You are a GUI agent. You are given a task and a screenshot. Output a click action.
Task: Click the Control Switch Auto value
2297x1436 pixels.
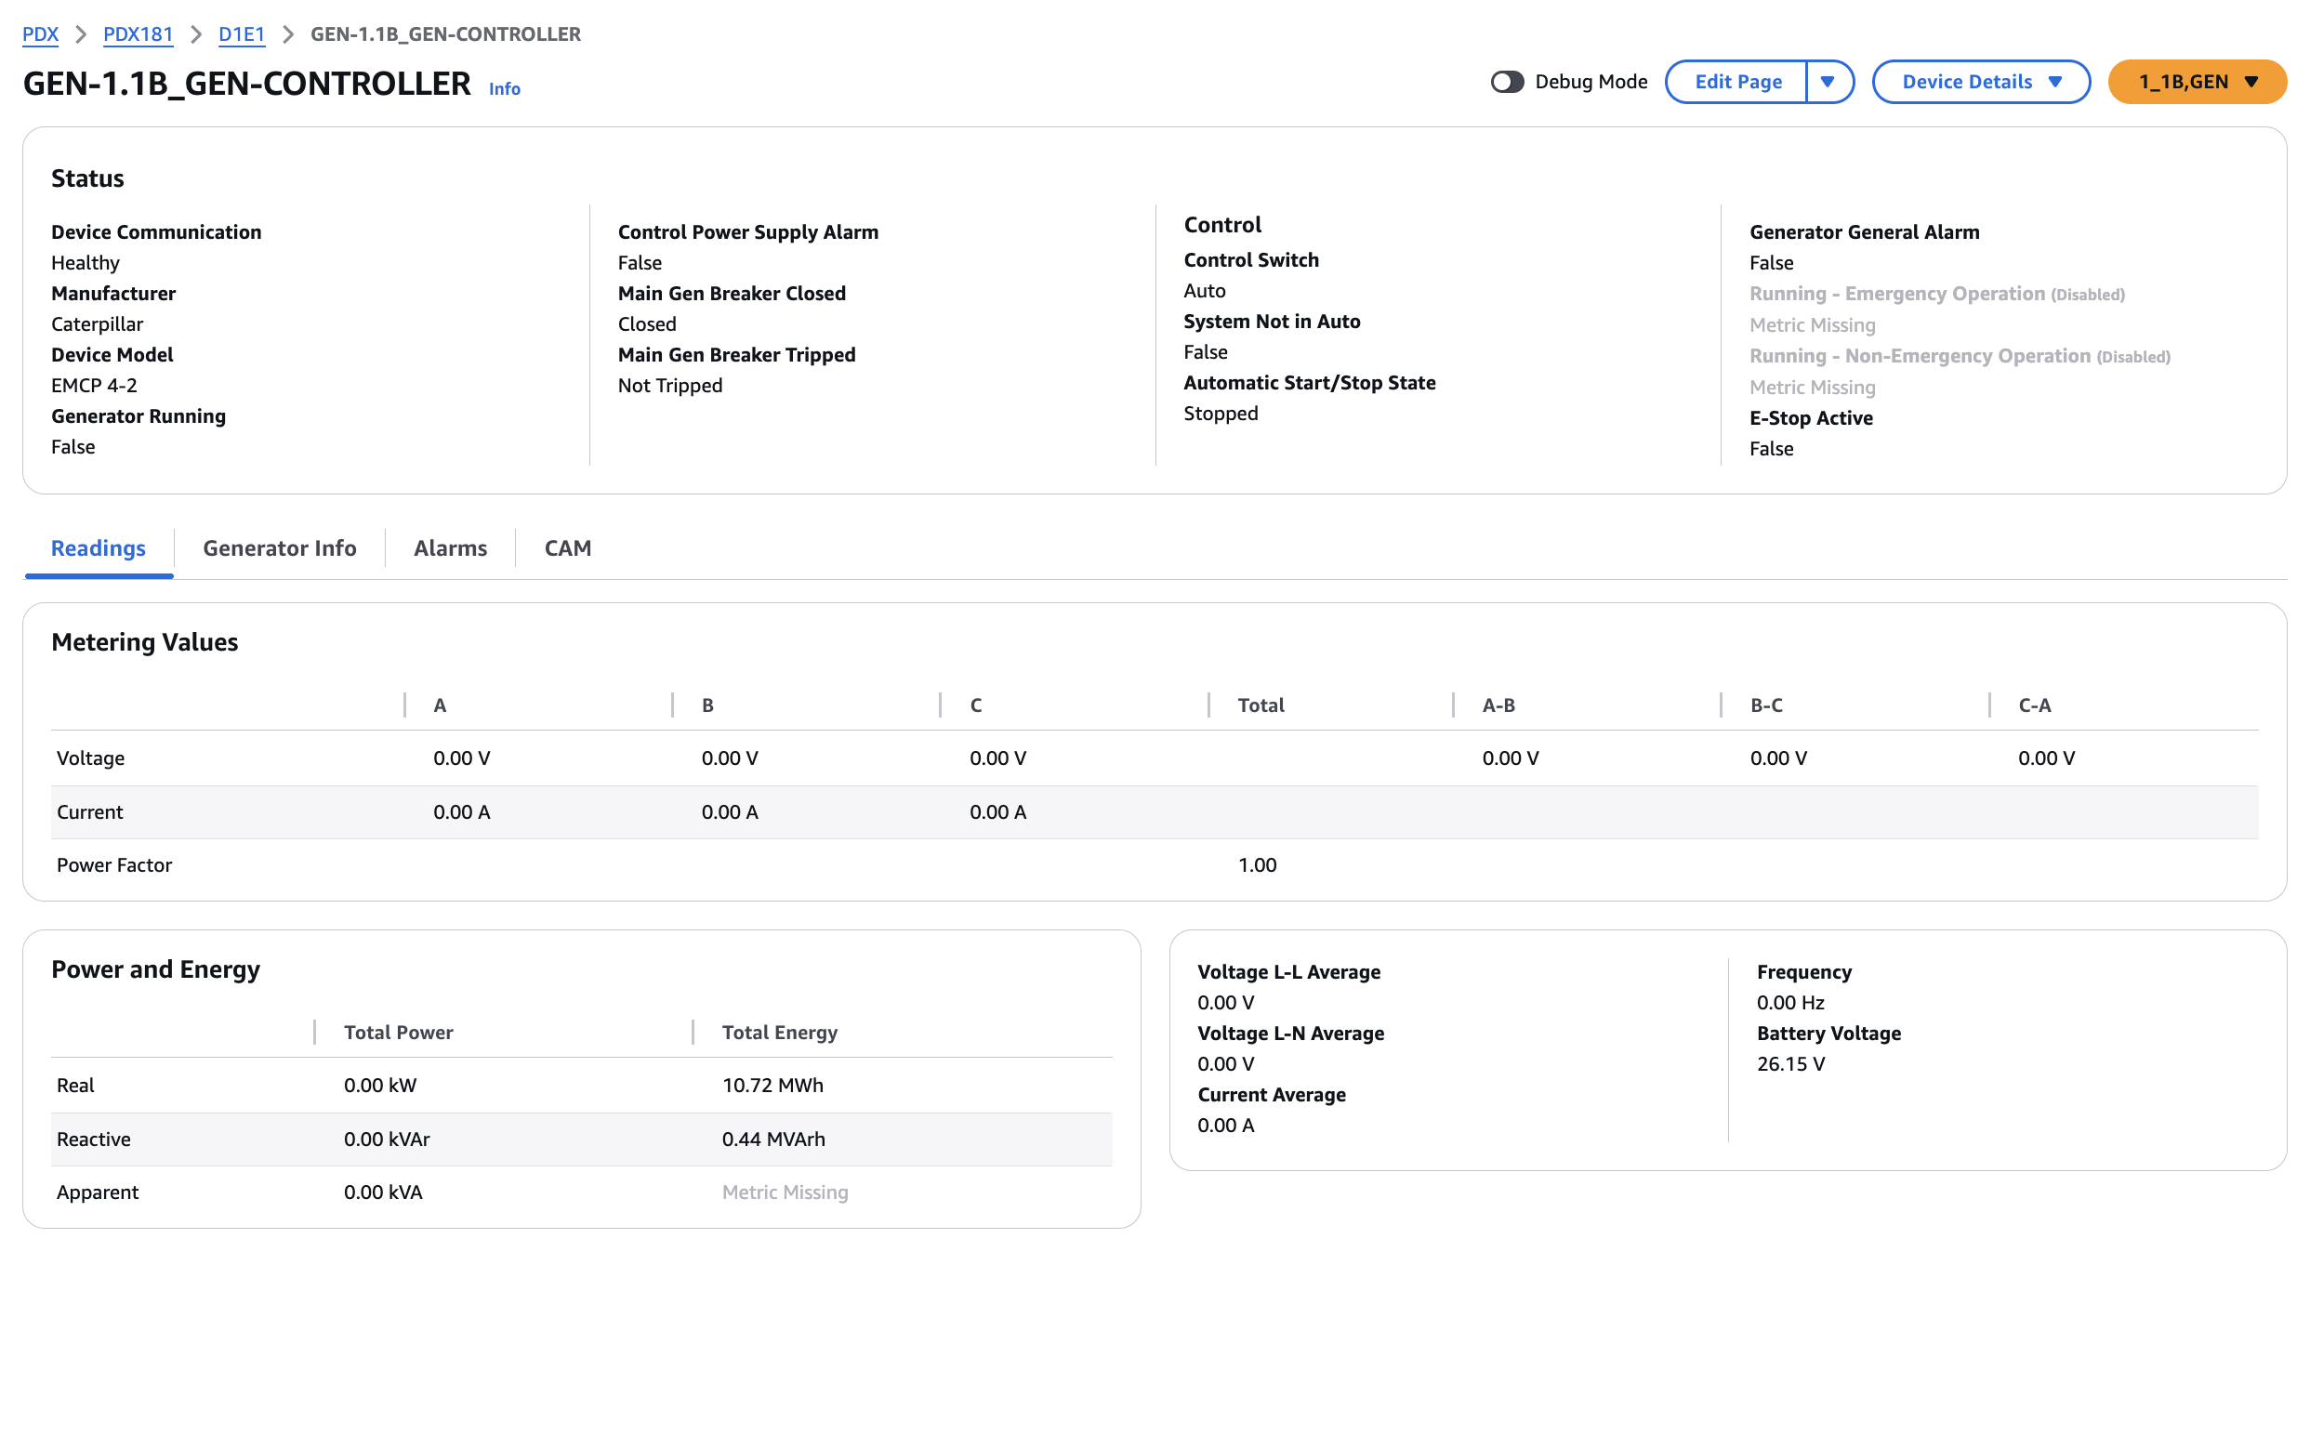(x=1204, y=291)
